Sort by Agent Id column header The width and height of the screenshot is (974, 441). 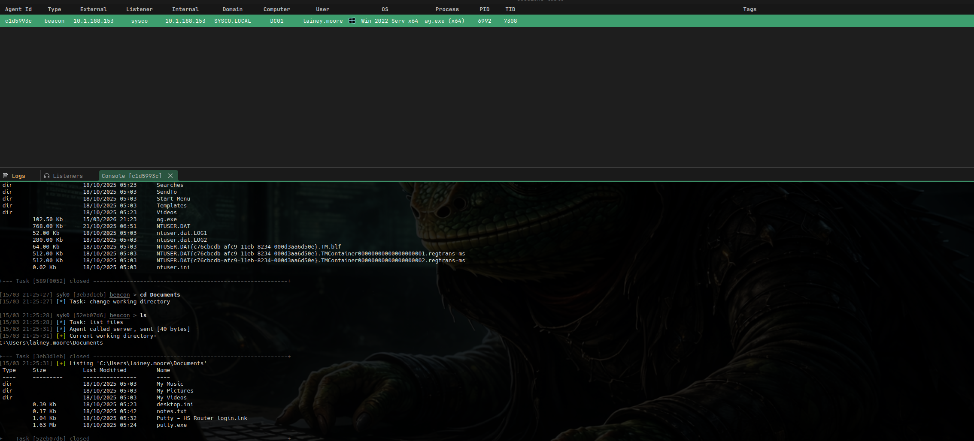click(x=18, y=9)
